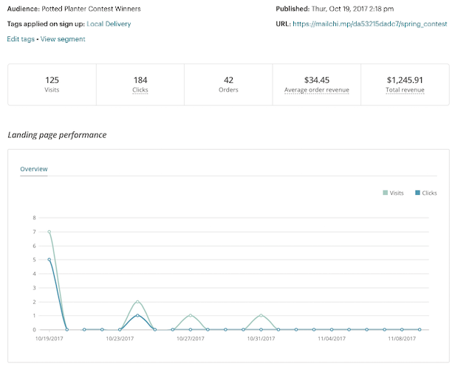Toggle the Clicks legend swatch
Image resolution: width=458 pixels, height=386 pixels.
[x=417, y=193]
